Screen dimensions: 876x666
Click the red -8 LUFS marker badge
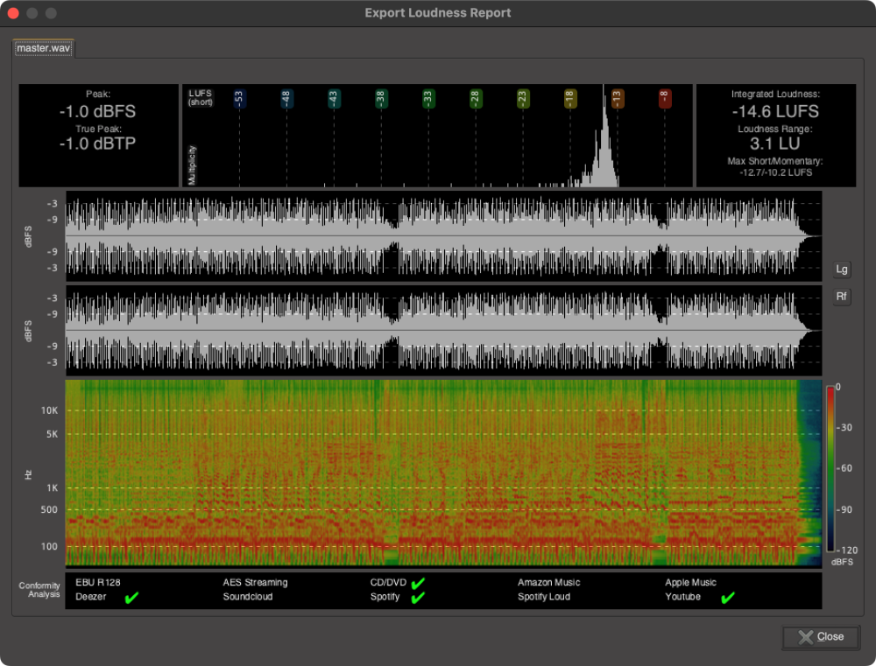[665, 99]
